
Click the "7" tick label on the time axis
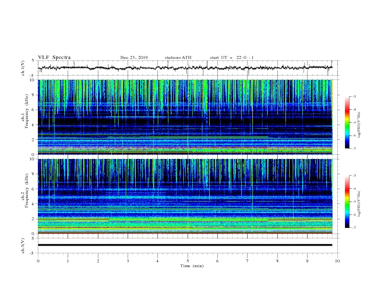click(248, 261)
